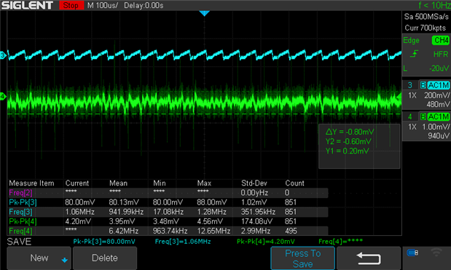Select the Pk-Pk[4] measurement row label

tap(23, 221)
